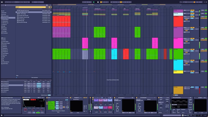Select the Bass2 track header
This screenshot has width=208, height=117.
[178, 43]
